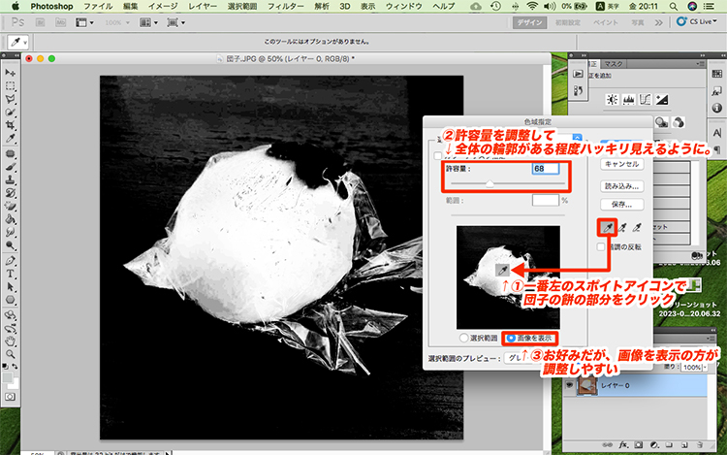Click the Brightness/Contrast adjustment icon
727x455 pixels.
(613, 99)
